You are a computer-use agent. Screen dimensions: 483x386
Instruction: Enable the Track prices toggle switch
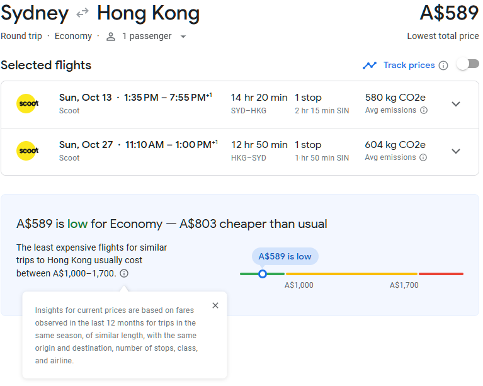coord(467,64)
